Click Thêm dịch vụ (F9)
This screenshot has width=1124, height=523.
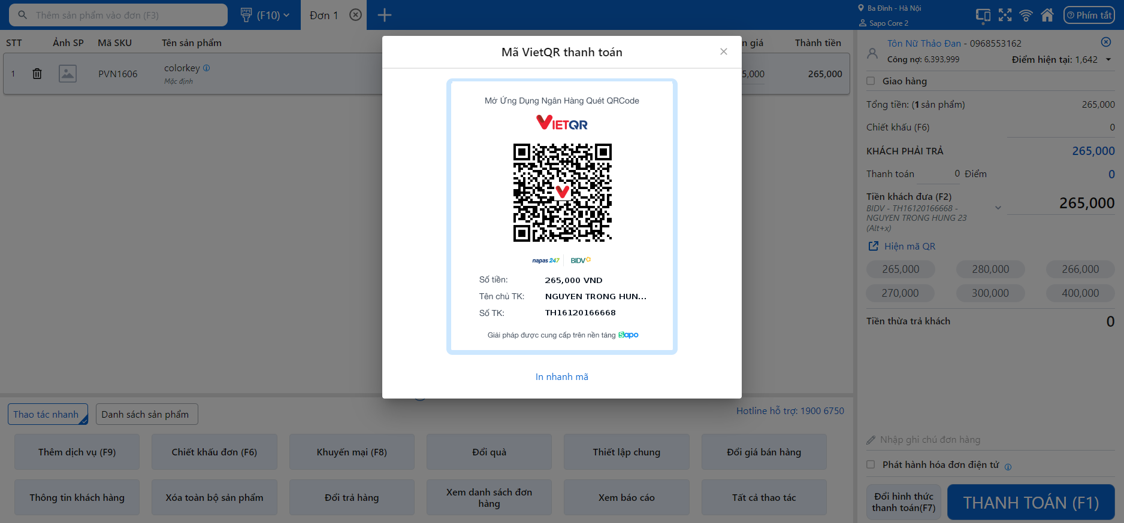coord(77,452)
